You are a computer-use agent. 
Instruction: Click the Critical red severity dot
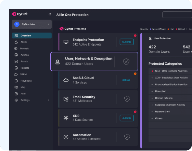coord(177,29)
